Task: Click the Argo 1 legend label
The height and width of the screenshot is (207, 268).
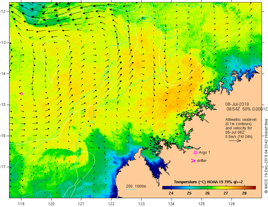Action: coord(204,153)
